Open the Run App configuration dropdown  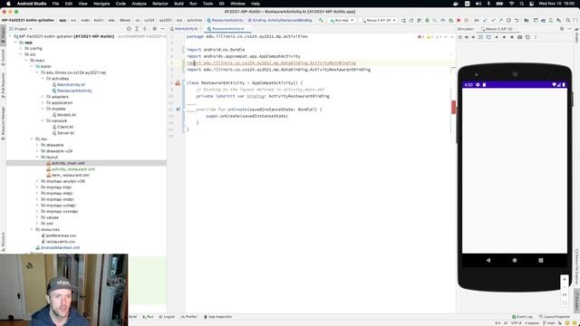(x=342, y=20)
